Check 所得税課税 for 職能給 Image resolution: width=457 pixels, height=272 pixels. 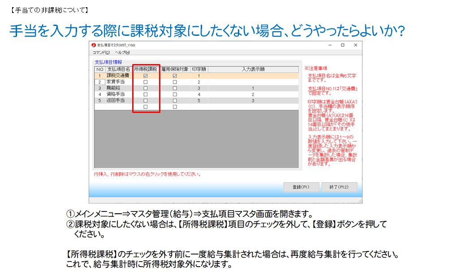(x=145, y=89)
